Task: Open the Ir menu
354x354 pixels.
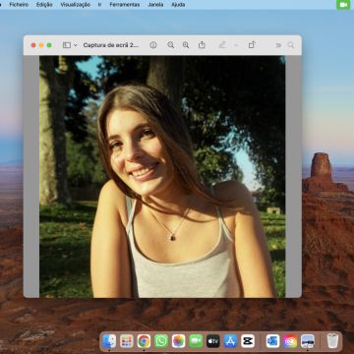Action: click(x=99, y=5)
